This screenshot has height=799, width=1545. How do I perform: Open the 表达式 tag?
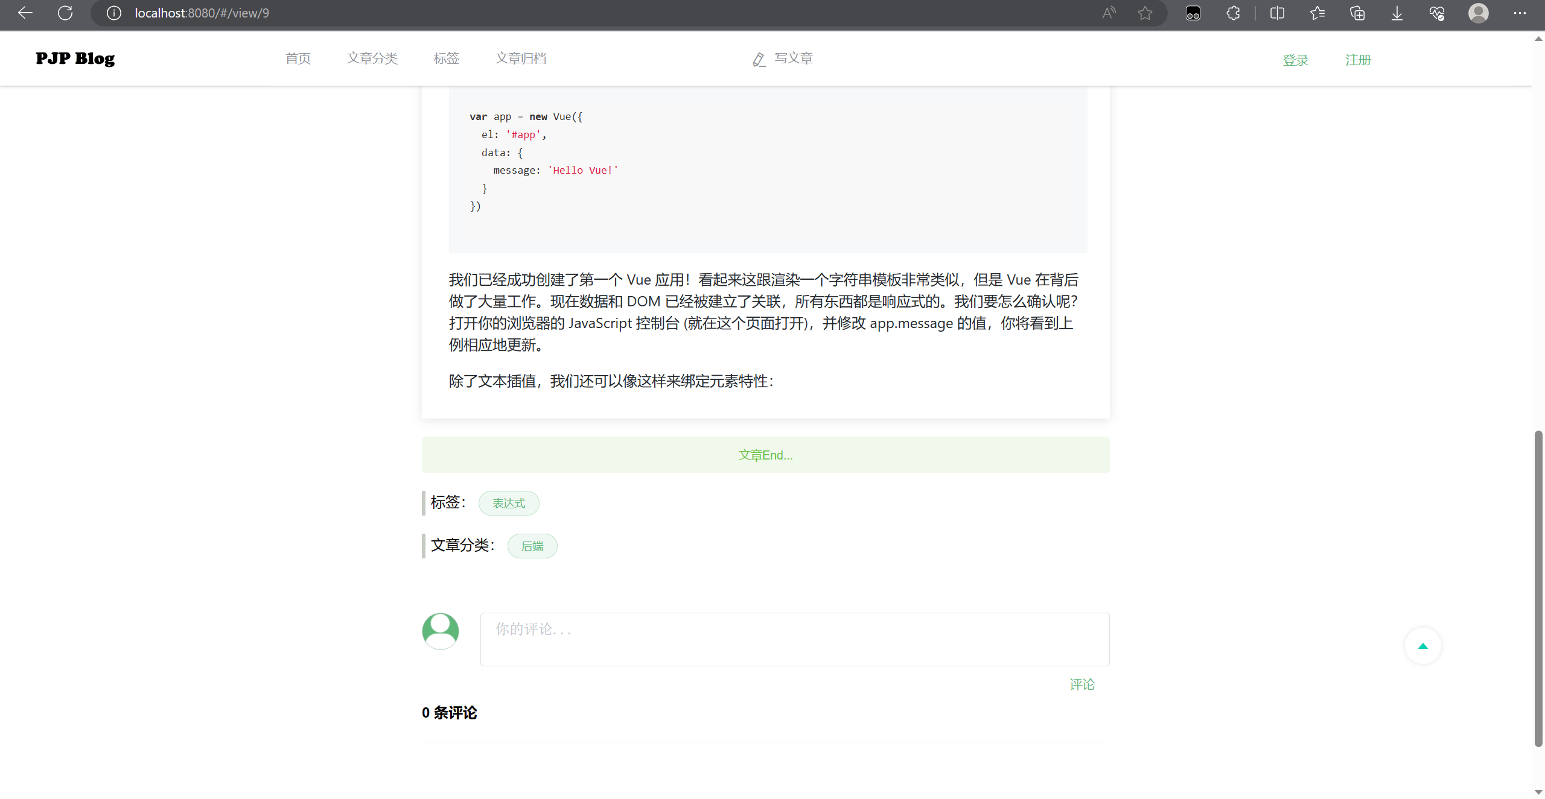coord(508,502)
